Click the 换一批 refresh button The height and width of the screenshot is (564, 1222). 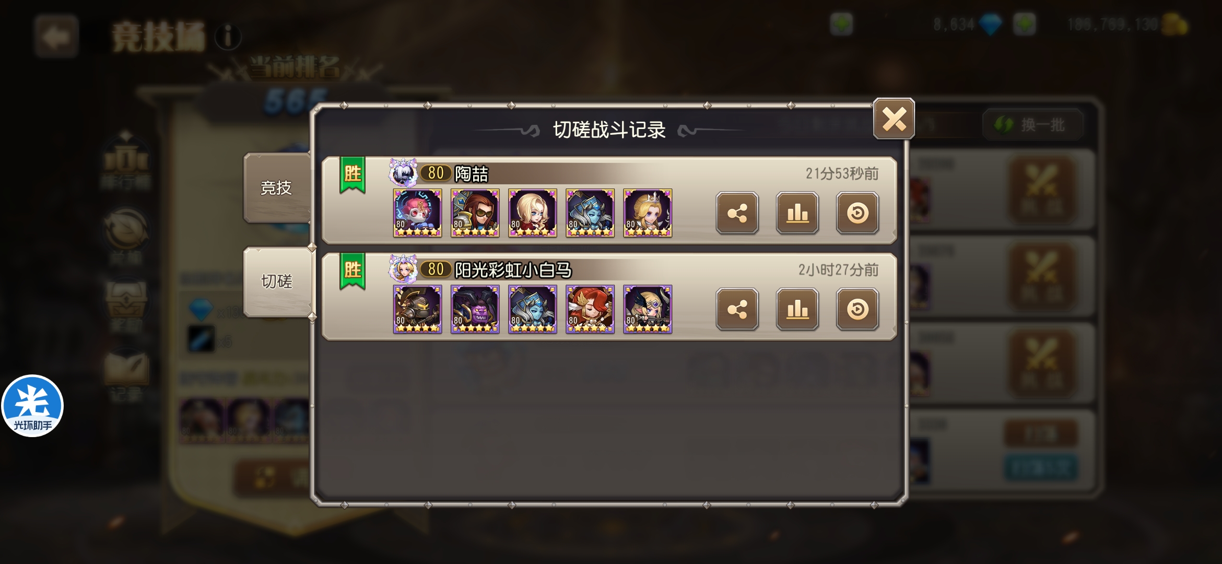[1032, 125]
